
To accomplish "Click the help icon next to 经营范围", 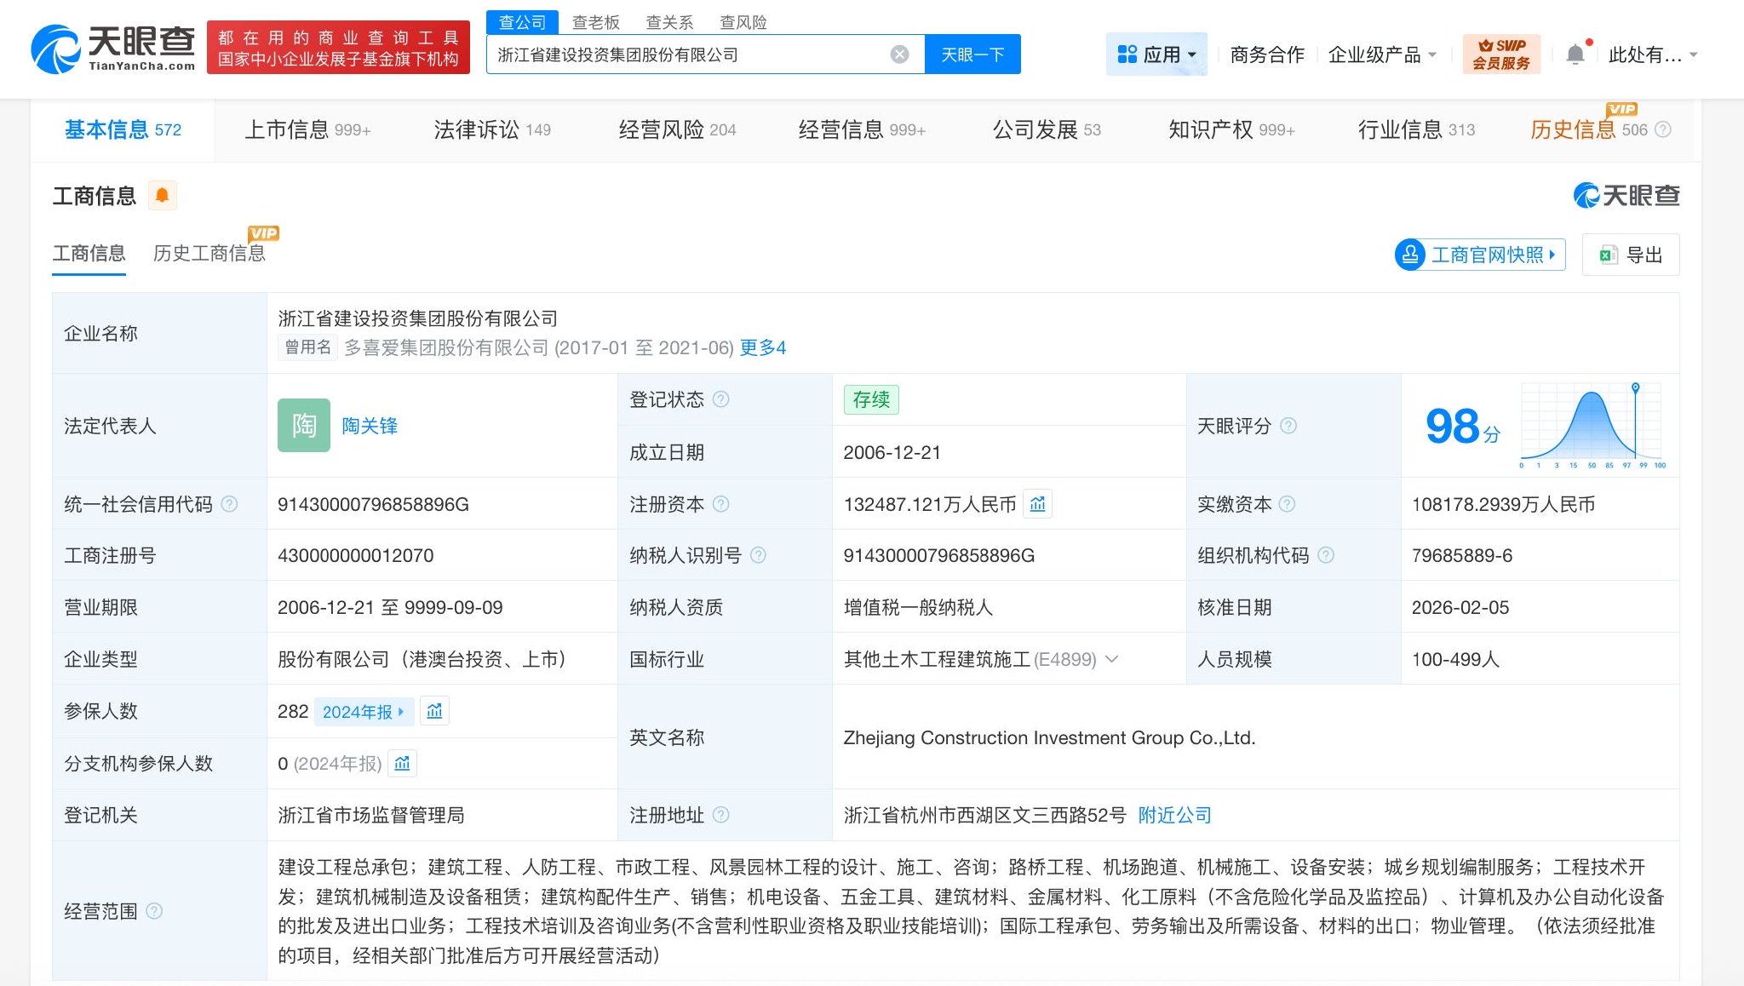I will [x=154, y=911].
